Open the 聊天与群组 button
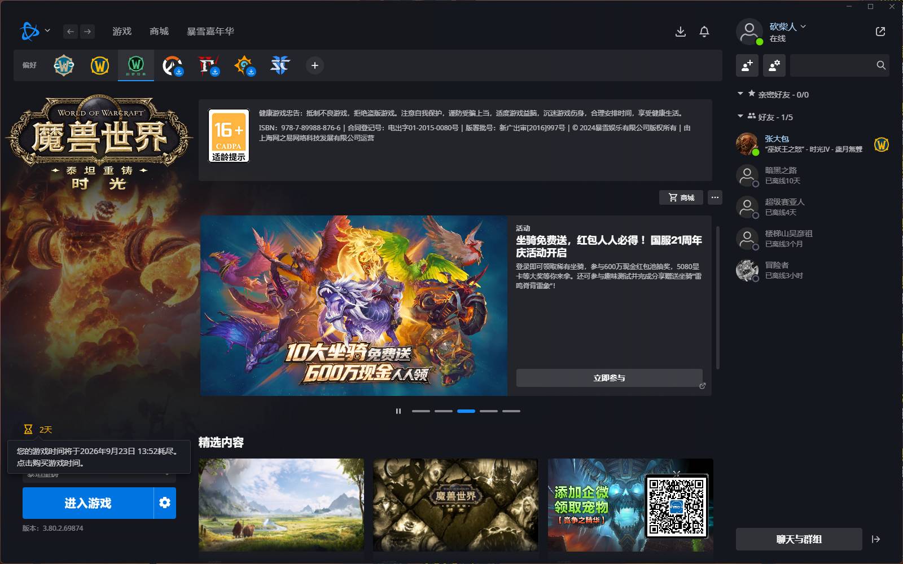 pos(799,539)
